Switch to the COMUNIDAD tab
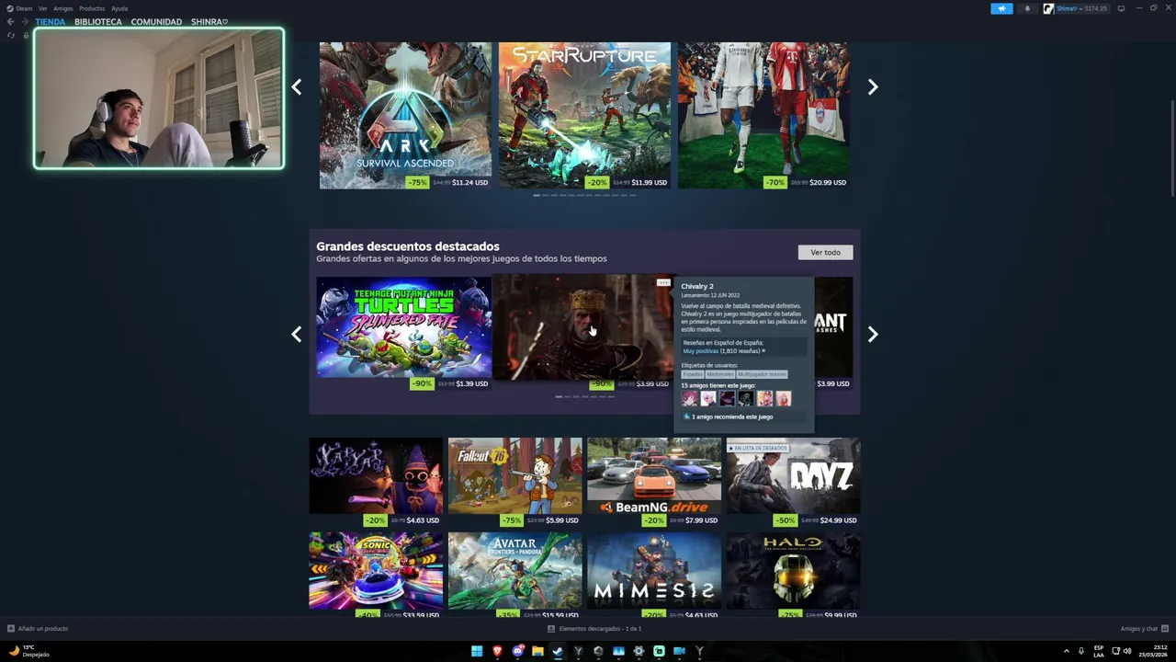The width and height of the screenshot is (1176, 662). 156,22
